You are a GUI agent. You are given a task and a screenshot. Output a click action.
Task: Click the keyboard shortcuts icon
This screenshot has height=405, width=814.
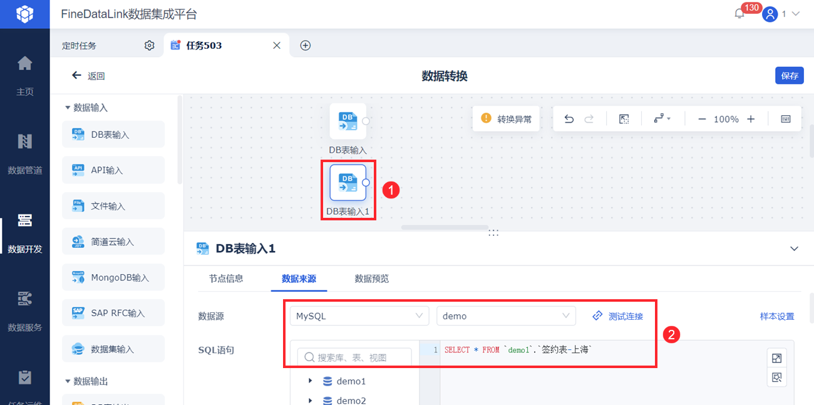click(x=785, y=119)
